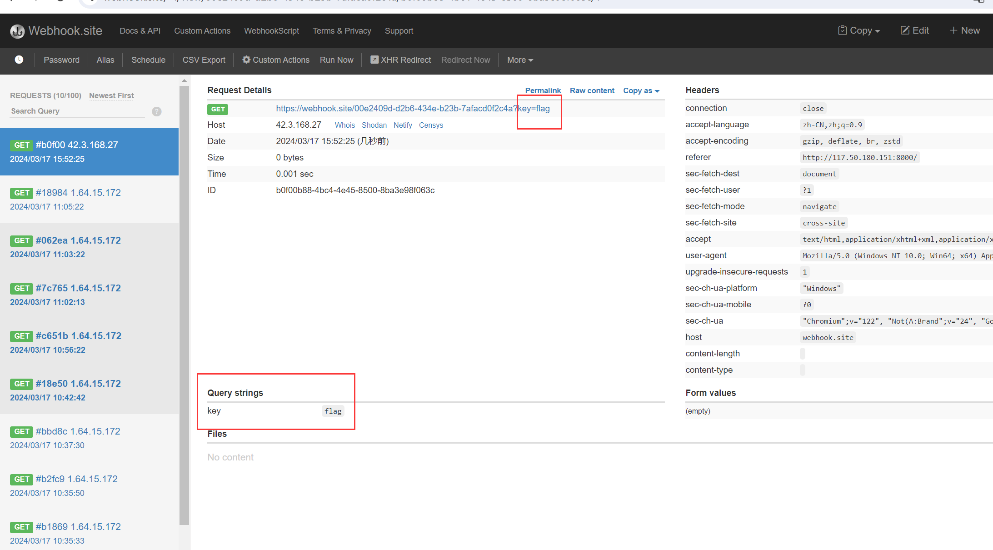993x550 pixels.
Task: Open Custom Actions gear settings
Action: 276,60
